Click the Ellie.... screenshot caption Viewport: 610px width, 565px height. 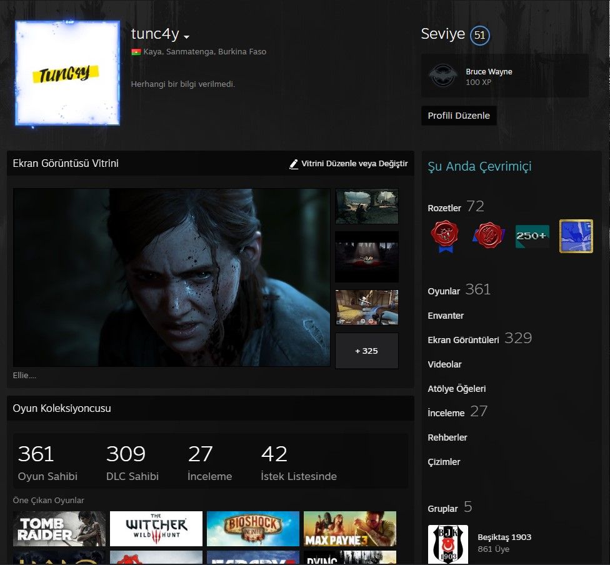pos(24,376)
